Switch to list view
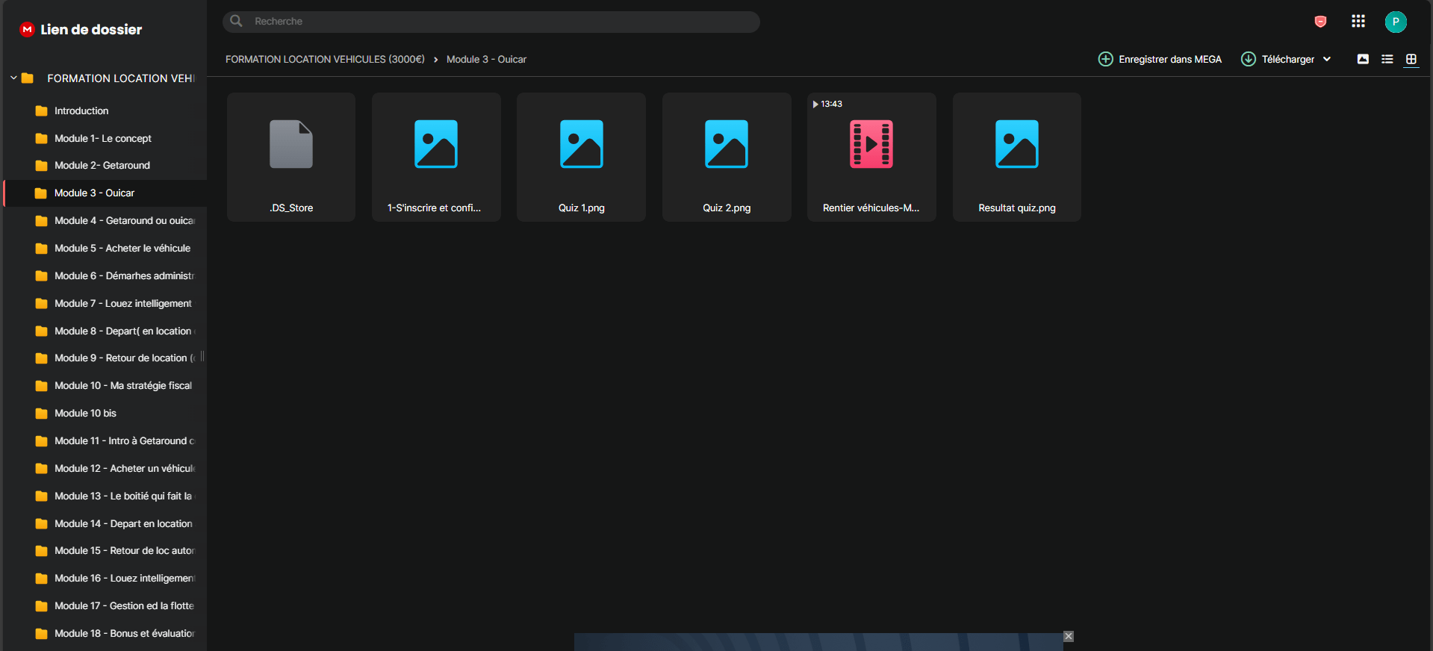The image size is (1433, 651). pos(1387,59)
